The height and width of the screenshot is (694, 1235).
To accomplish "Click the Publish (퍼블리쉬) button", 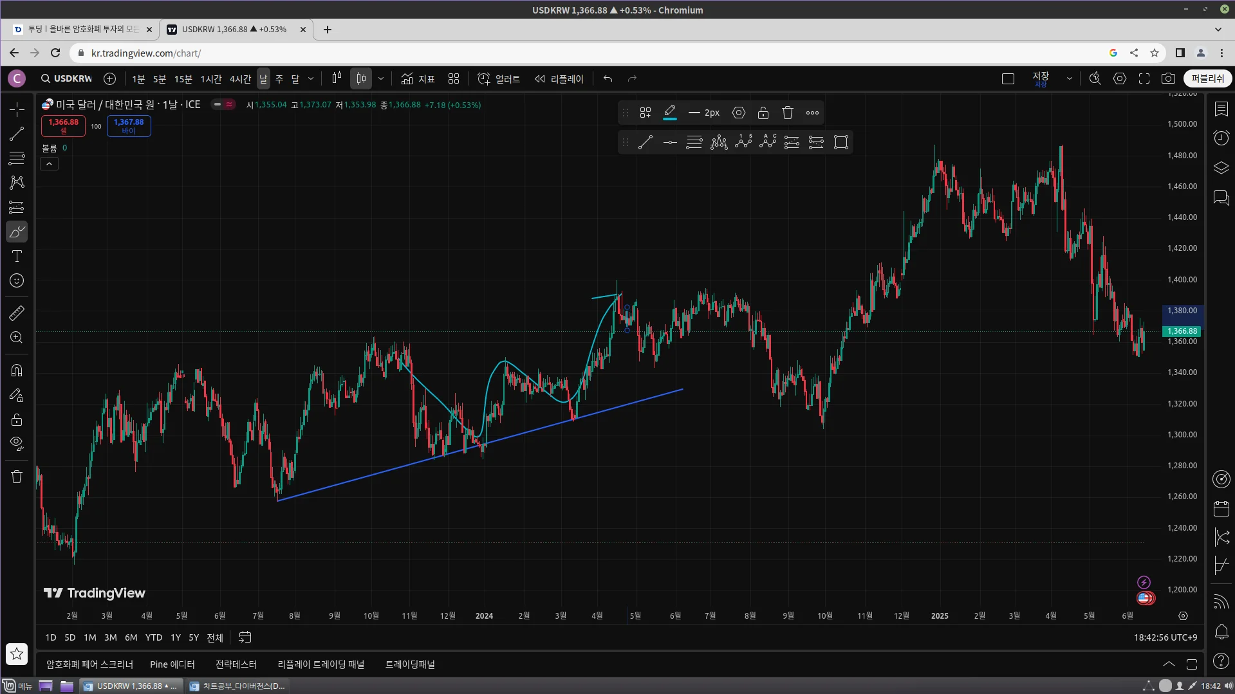I will click(x=1207, y=78).
